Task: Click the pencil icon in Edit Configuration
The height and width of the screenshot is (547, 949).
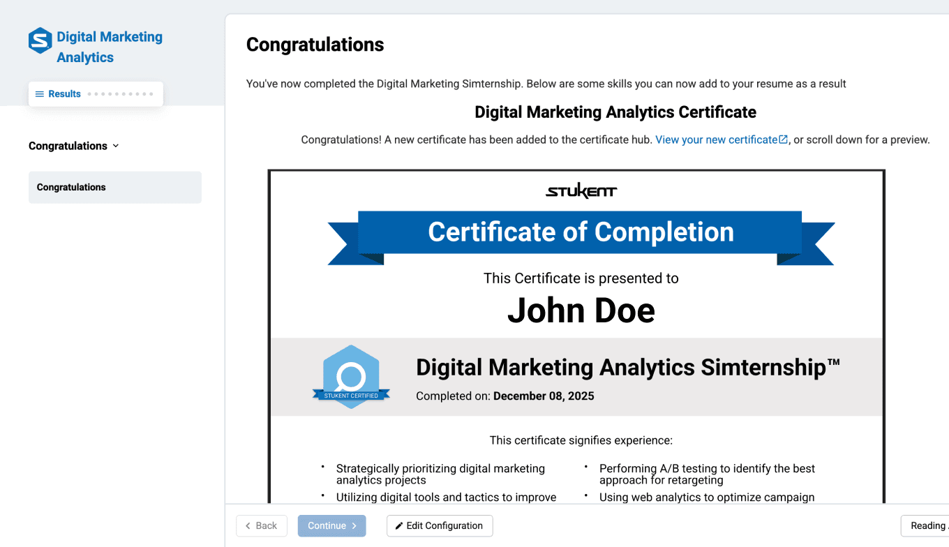Action: 399,526
